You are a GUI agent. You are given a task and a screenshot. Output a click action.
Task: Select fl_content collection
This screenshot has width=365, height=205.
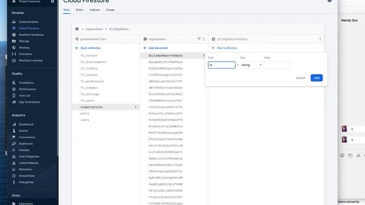tap(89, 56)
